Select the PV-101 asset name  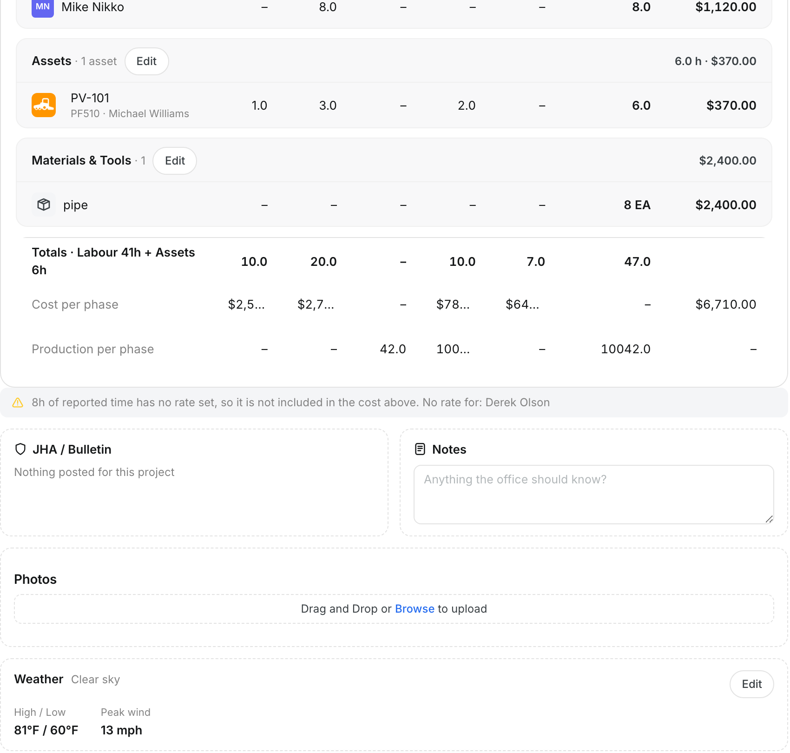[90, 98]
